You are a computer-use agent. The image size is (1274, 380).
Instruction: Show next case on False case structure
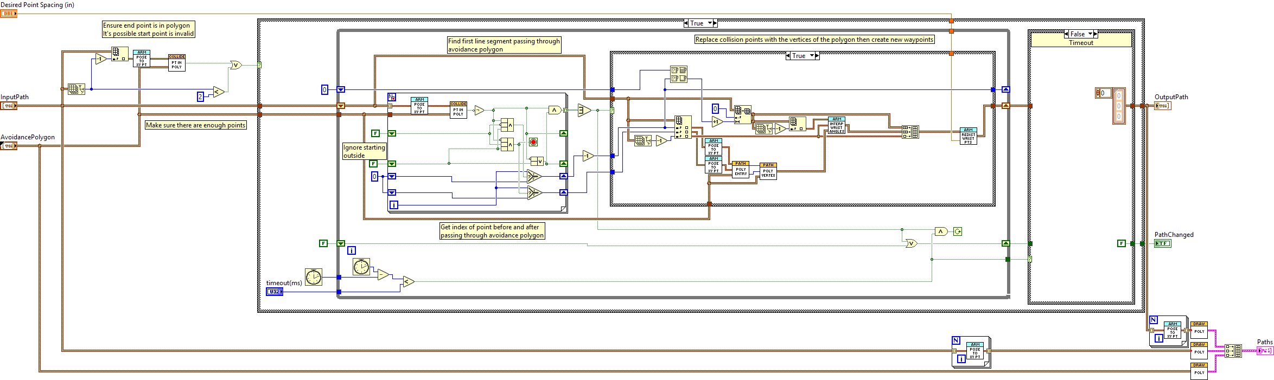coord(1095,34)
